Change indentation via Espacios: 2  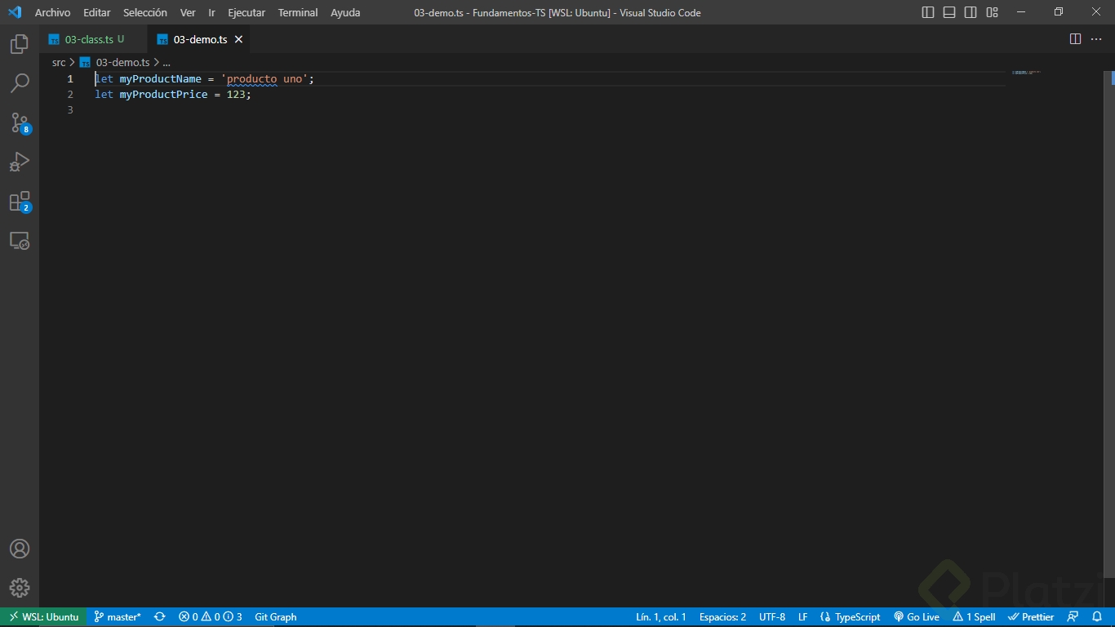[722, 617]
